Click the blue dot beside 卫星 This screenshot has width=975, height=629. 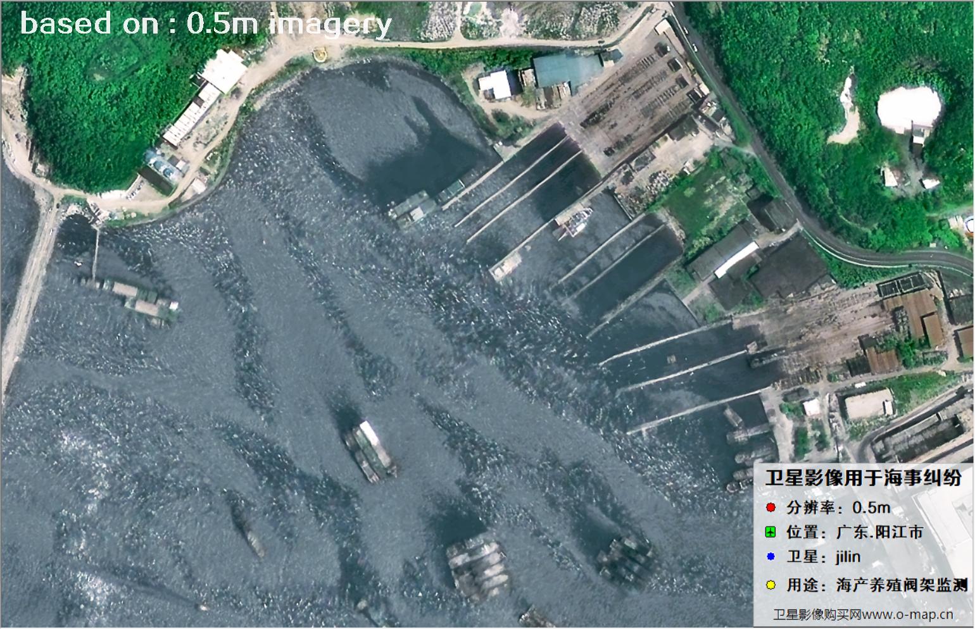pyautogui.click(x=771, y=557)
